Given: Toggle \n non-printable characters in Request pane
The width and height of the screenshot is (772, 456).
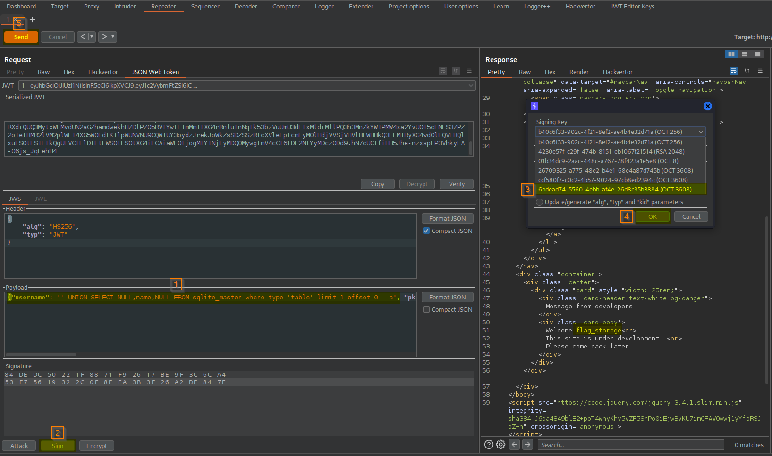Looking at the screenshot, I should [x=456, y=71].
